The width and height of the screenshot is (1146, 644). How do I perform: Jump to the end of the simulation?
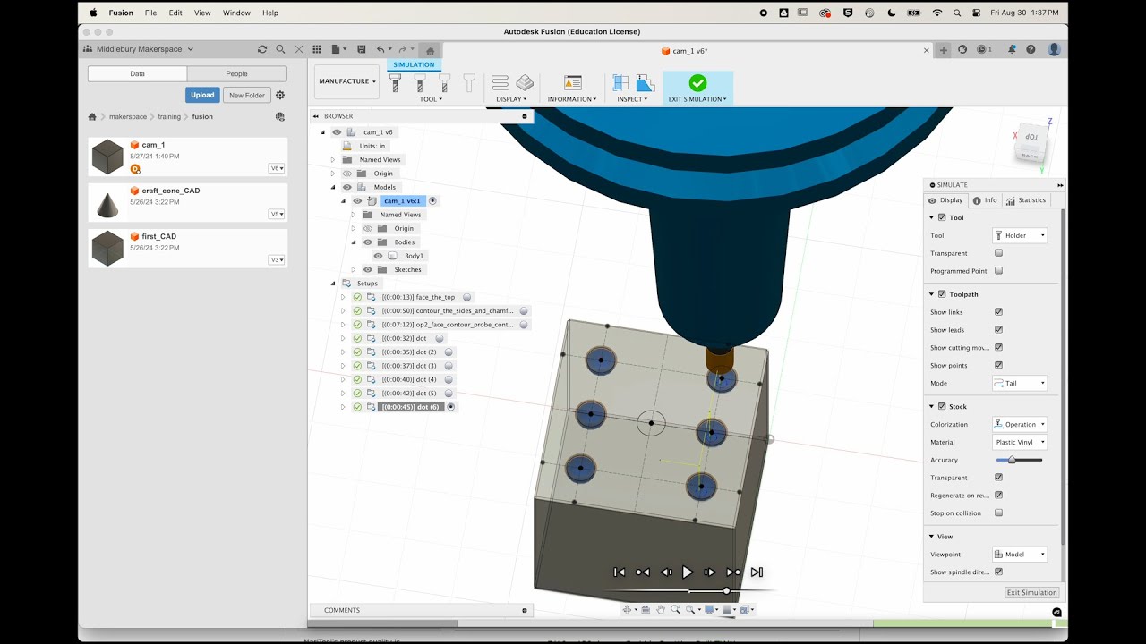757,572
